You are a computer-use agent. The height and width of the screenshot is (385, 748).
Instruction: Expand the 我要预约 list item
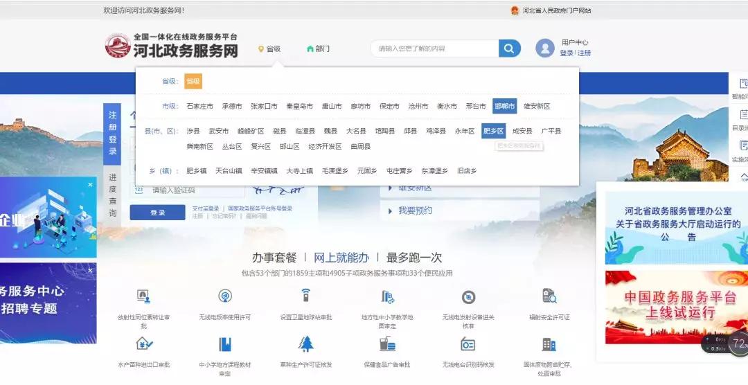415,211
